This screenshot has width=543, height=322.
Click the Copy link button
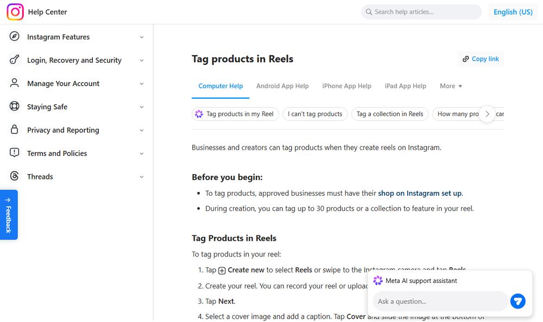pos(481,59)
